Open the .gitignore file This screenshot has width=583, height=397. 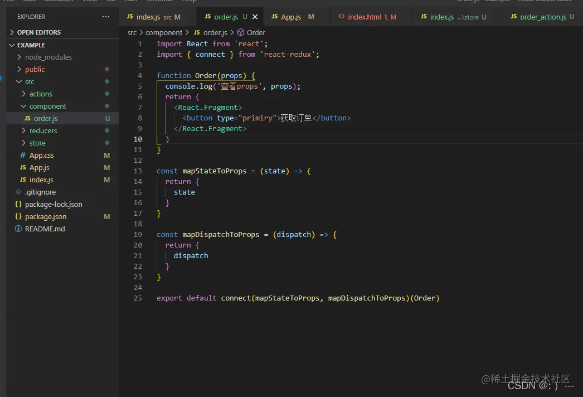pos(62,192)
